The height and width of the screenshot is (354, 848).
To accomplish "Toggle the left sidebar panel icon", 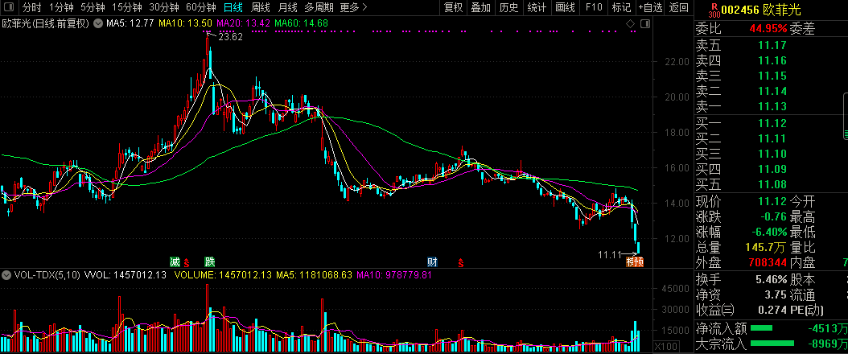I will [x=8, y=8].
